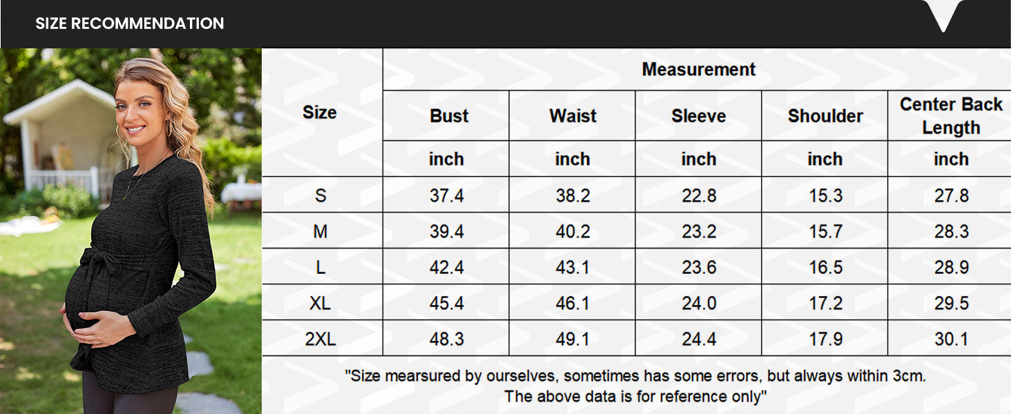The image size is (1011, 414).
Task: Select the Shoulder column header
Action: [825, 116]
